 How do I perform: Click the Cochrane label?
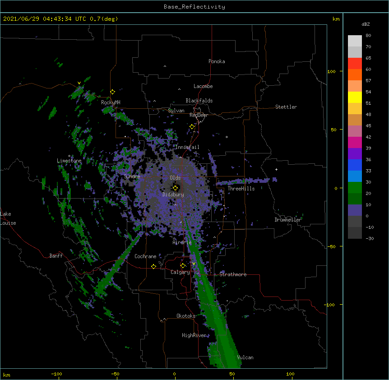[x=145, y=256]
